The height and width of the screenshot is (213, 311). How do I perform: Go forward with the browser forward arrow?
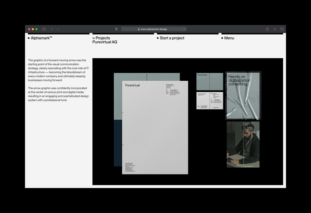(x=58, y=29)
